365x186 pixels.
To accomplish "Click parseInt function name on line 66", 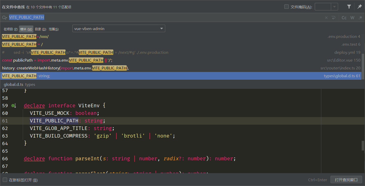I will (87, 158).
